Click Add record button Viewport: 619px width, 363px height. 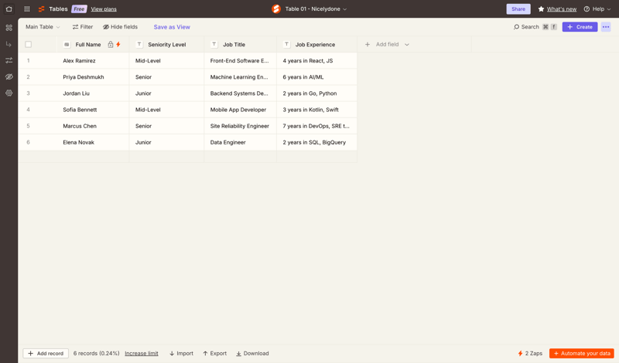(x=46, y=353)
